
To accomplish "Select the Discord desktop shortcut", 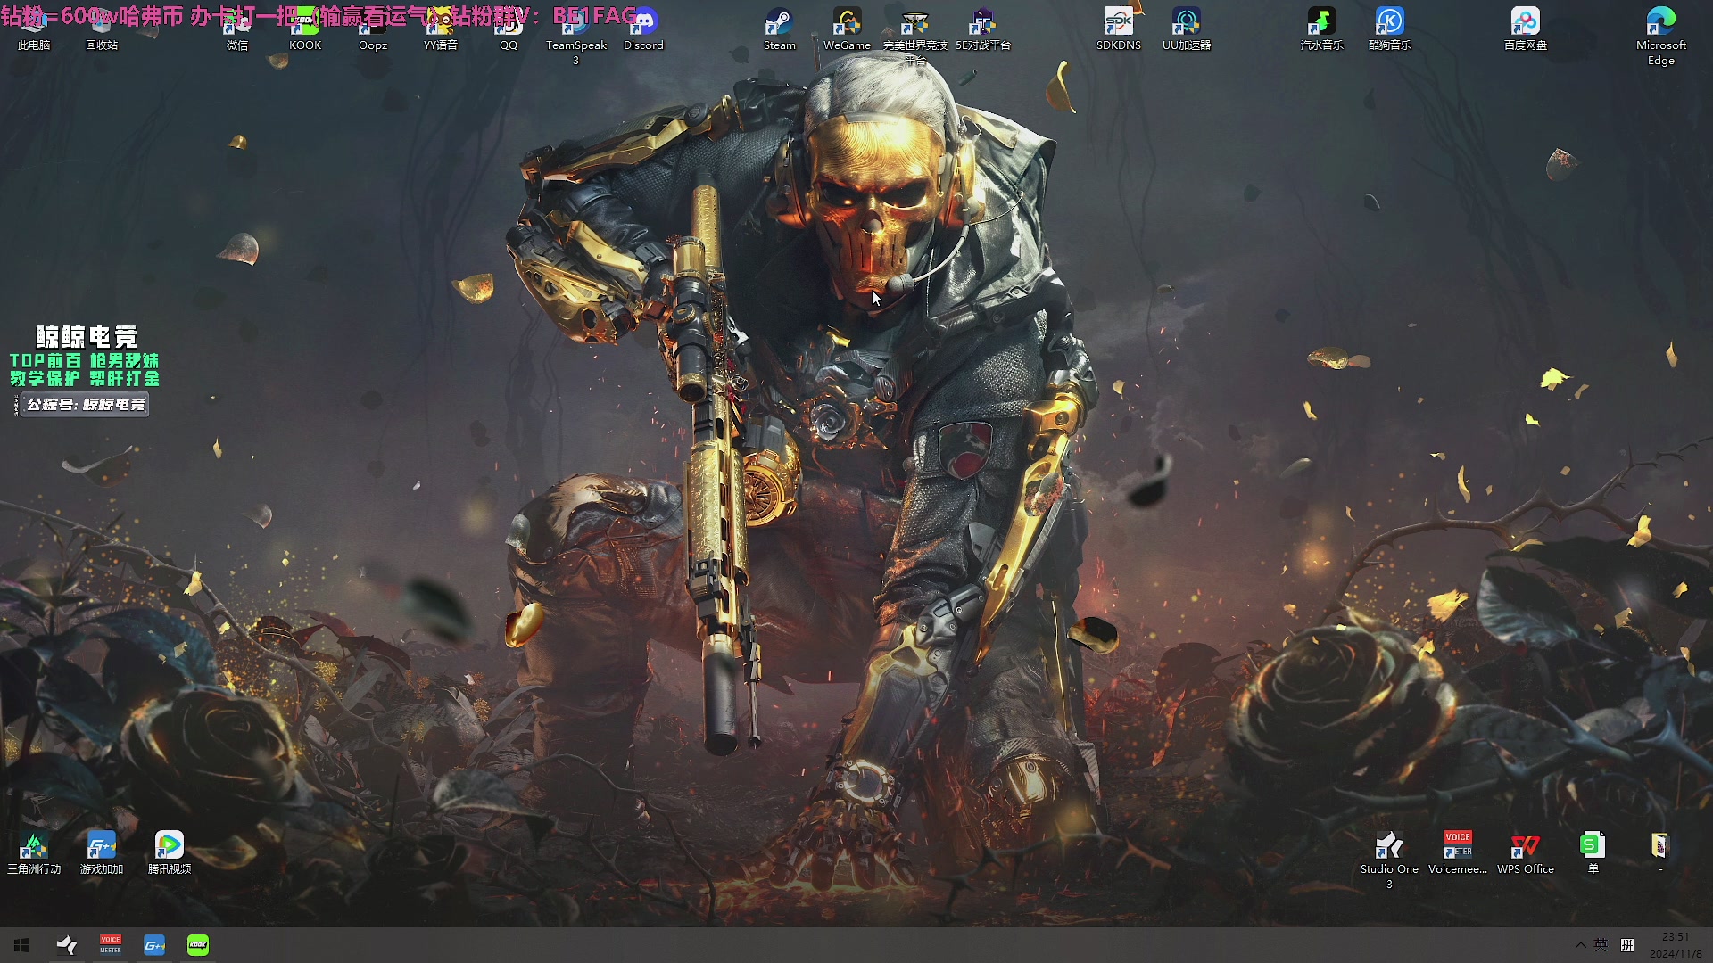I will coord(644,29).
